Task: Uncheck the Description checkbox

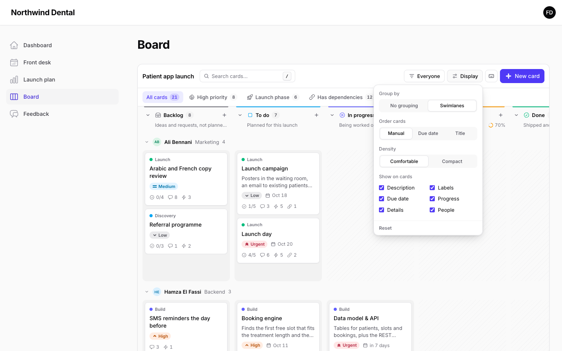Action: click(x=382, y=188)
